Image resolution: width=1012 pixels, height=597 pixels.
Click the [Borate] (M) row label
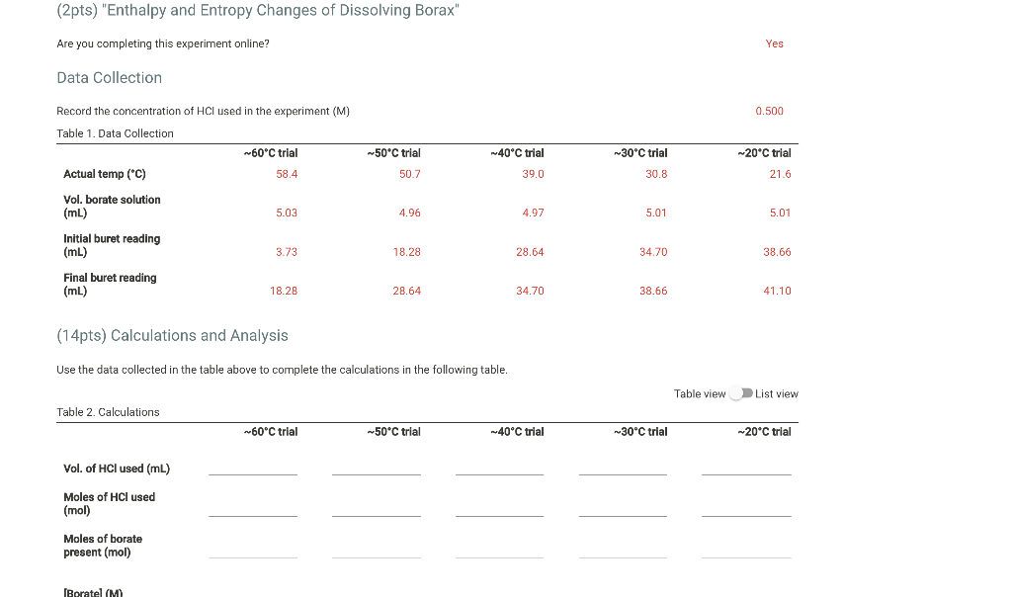(91, 591)
